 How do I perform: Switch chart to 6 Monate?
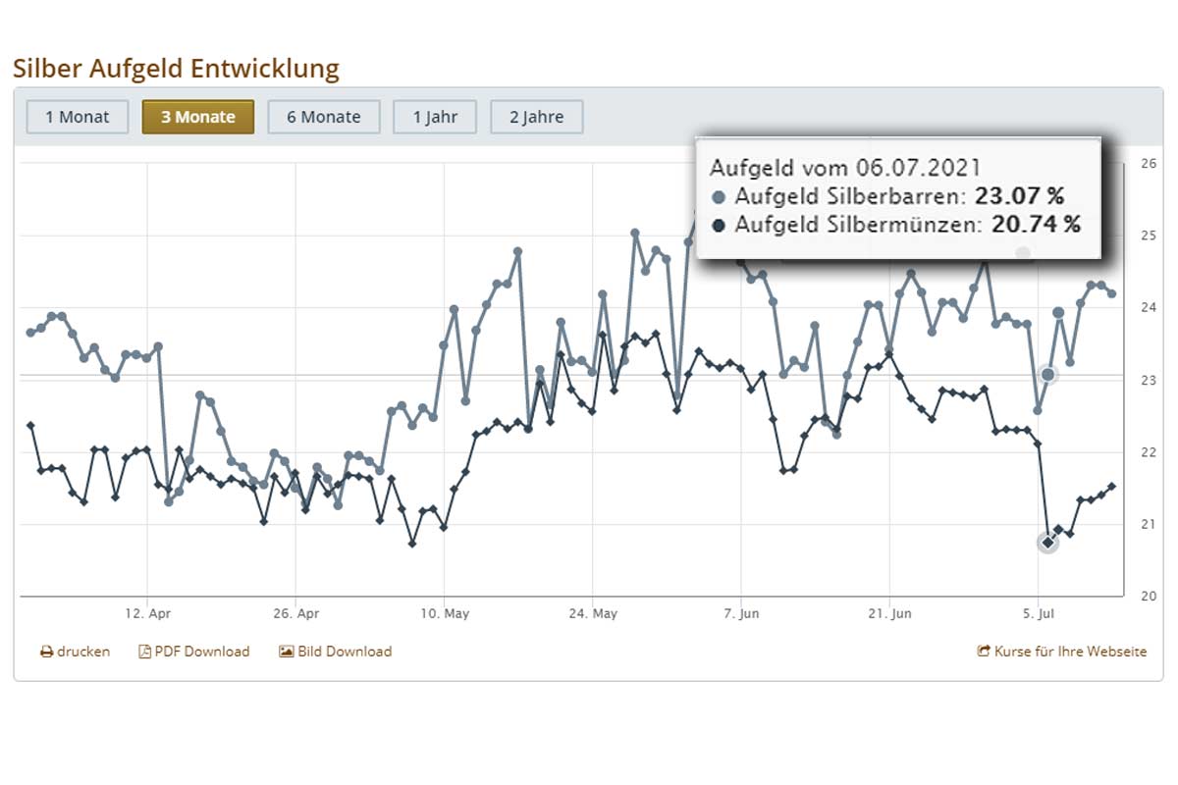[x=323, y=117]
